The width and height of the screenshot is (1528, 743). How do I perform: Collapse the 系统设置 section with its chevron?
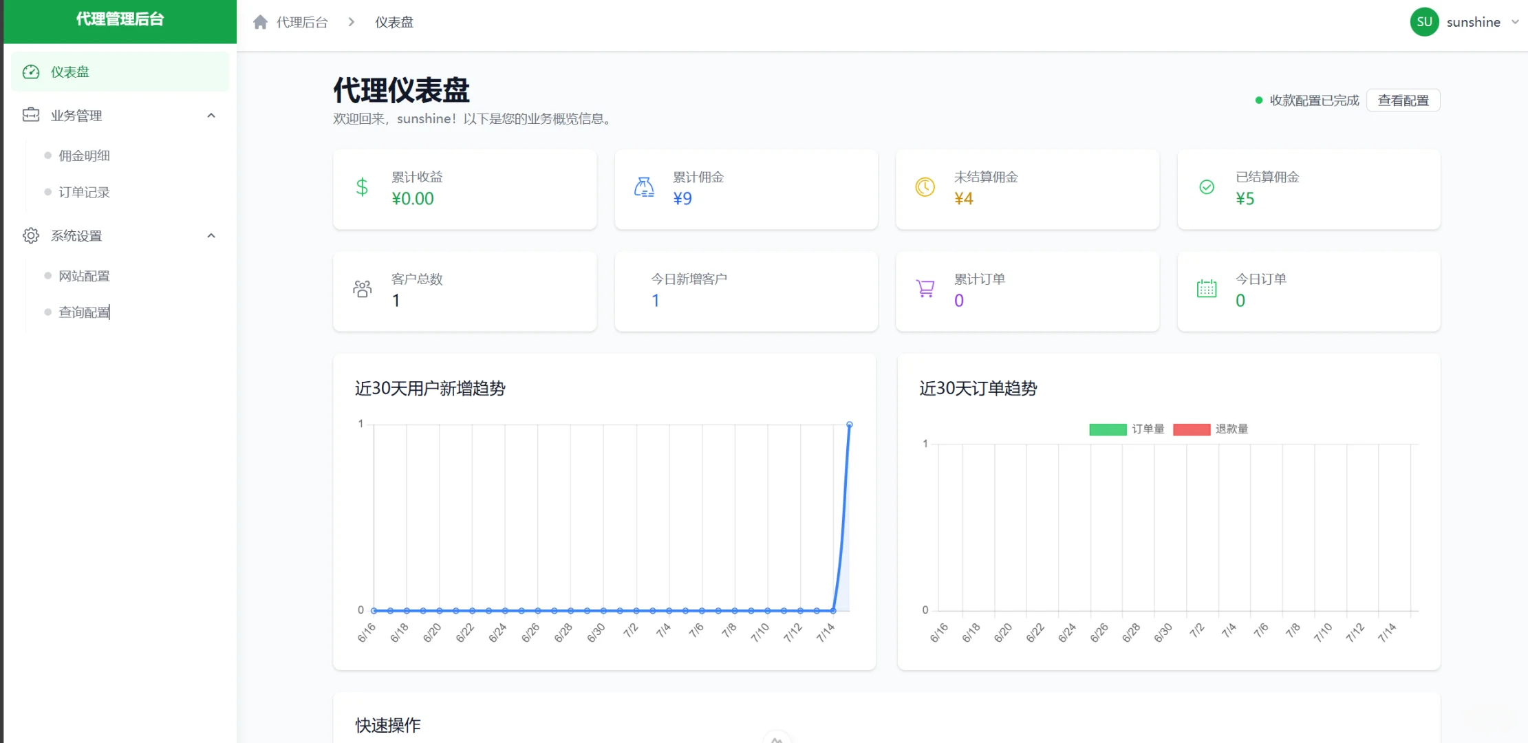211,235
